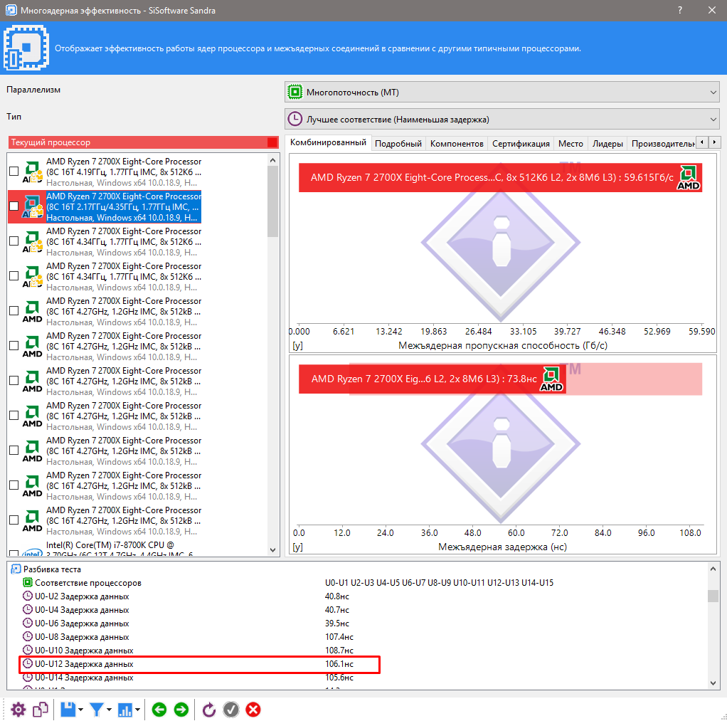Click the clock icon beside U0-U10 Задержка данных
The image size is (727, 721).
(x=27, y=650)
